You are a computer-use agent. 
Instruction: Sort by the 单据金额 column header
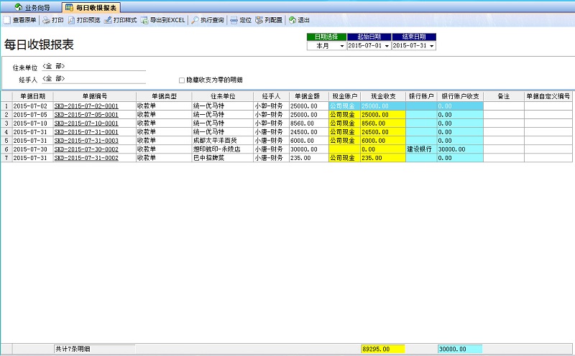309,96
